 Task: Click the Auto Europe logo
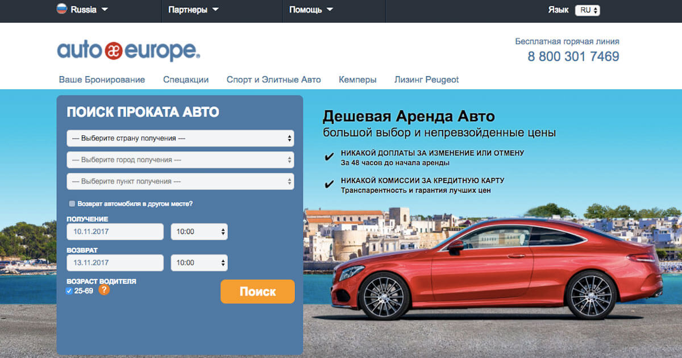coord(126,51)
